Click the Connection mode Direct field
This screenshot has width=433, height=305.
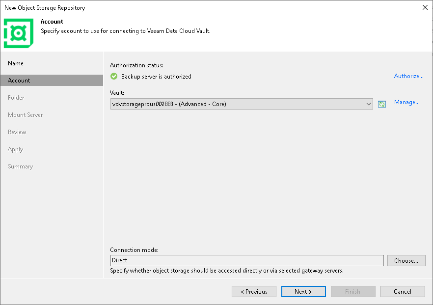[x=247, y=260]
